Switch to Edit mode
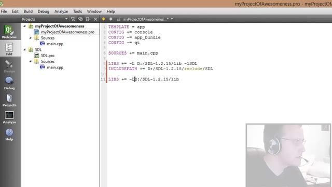 point(9,49)
